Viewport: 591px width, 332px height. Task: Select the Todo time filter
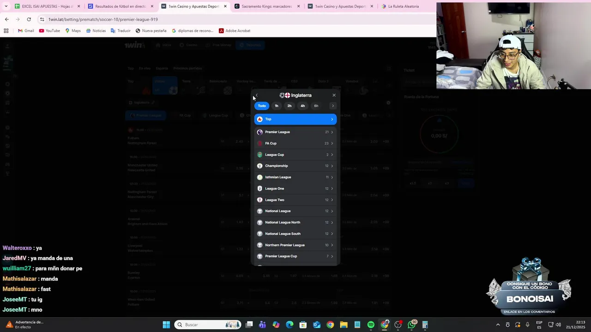[262, 106]
